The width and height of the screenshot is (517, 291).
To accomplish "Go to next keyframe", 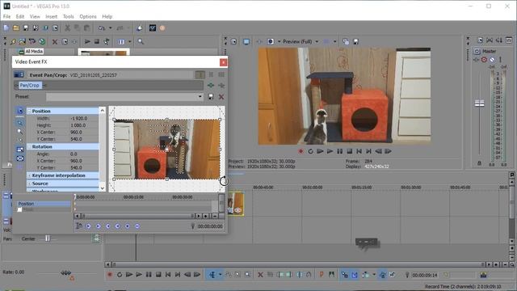I will pos(107,226).
